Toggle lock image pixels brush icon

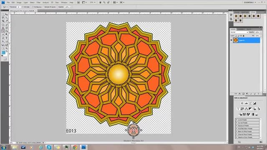239,36
